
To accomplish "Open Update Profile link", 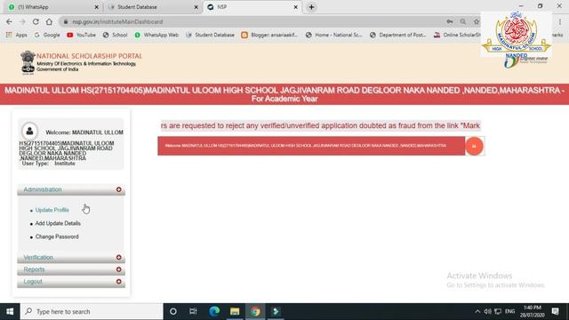I will point(52,210).
